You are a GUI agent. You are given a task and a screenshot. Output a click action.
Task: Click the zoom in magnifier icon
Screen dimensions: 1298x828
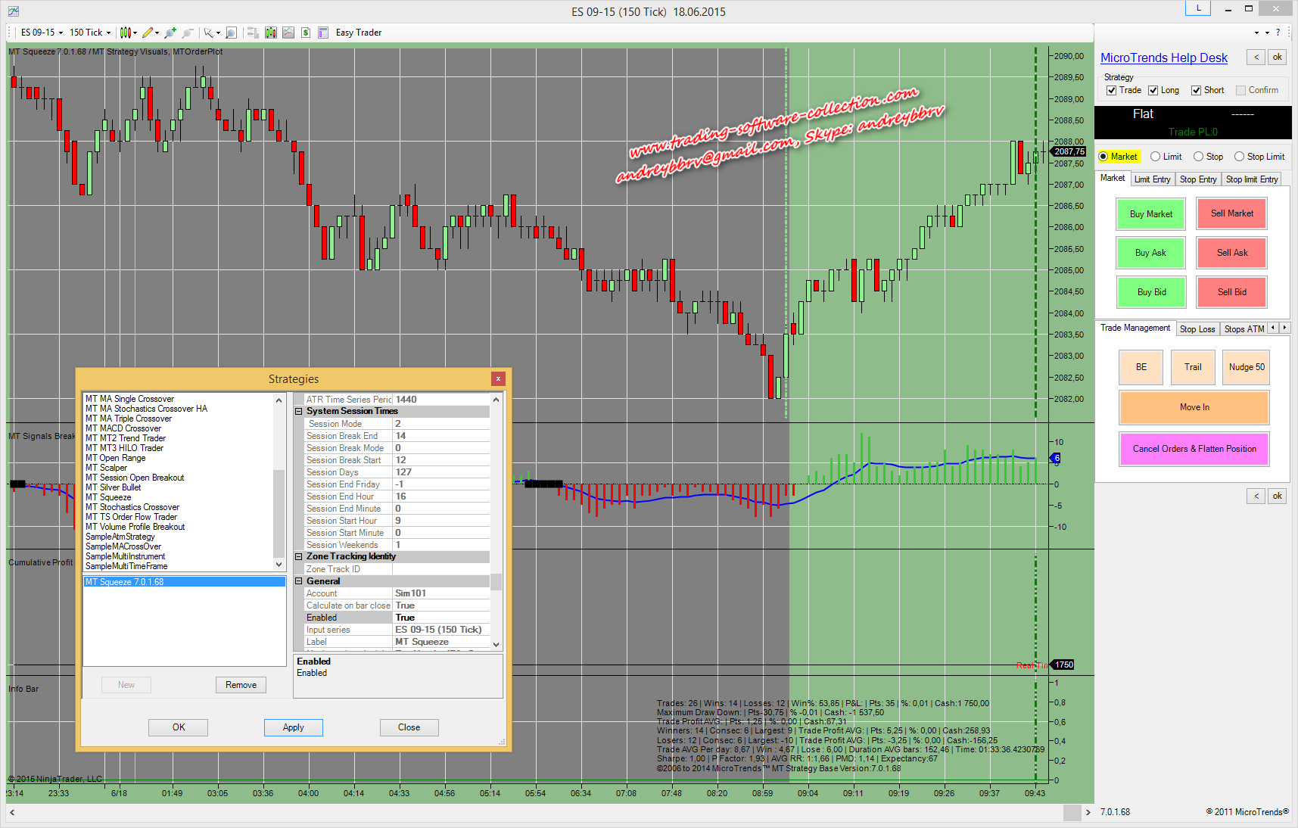click(170, 33)
